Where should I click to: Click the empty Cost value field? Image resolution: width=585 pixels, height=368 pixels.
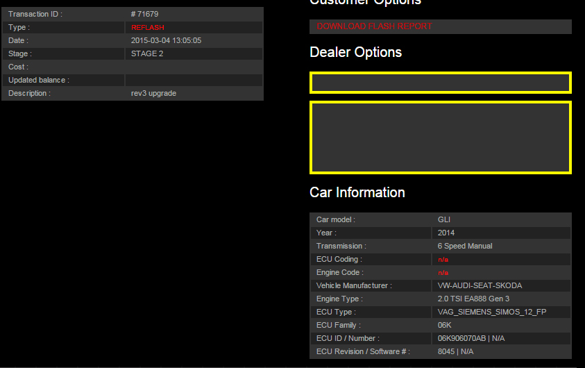click(x=194, y=67)
